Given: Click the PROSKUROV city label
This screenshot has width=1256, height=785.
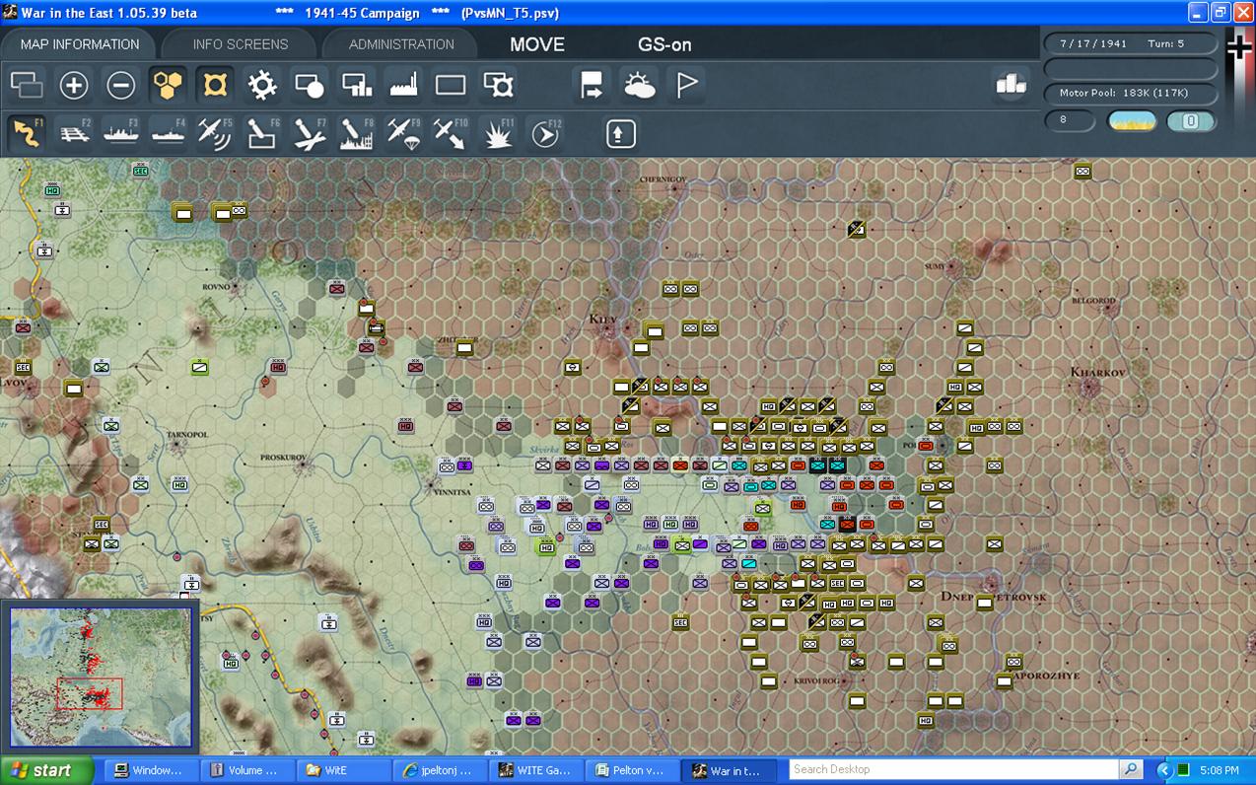Looking at the screenshot, I should pos(284,458).
